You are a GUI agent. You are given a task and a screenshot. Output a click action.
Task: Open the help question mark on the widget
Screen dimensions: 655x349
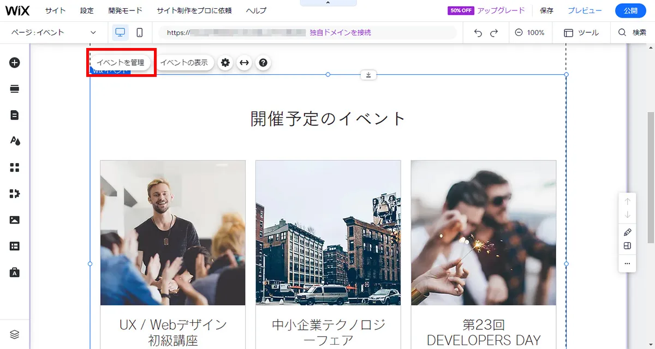coord(263,62)
